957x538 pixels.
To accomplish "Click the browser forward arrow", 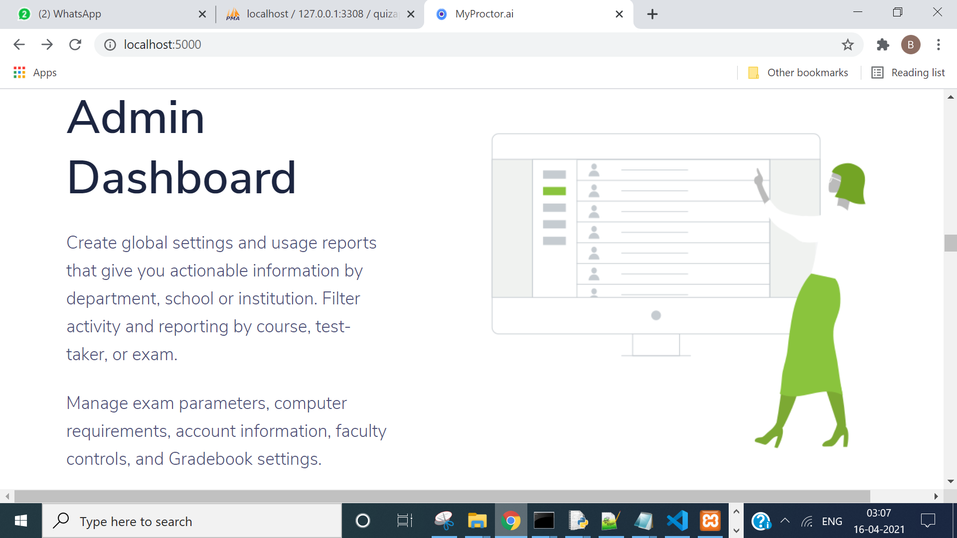I will coord(47,45).
